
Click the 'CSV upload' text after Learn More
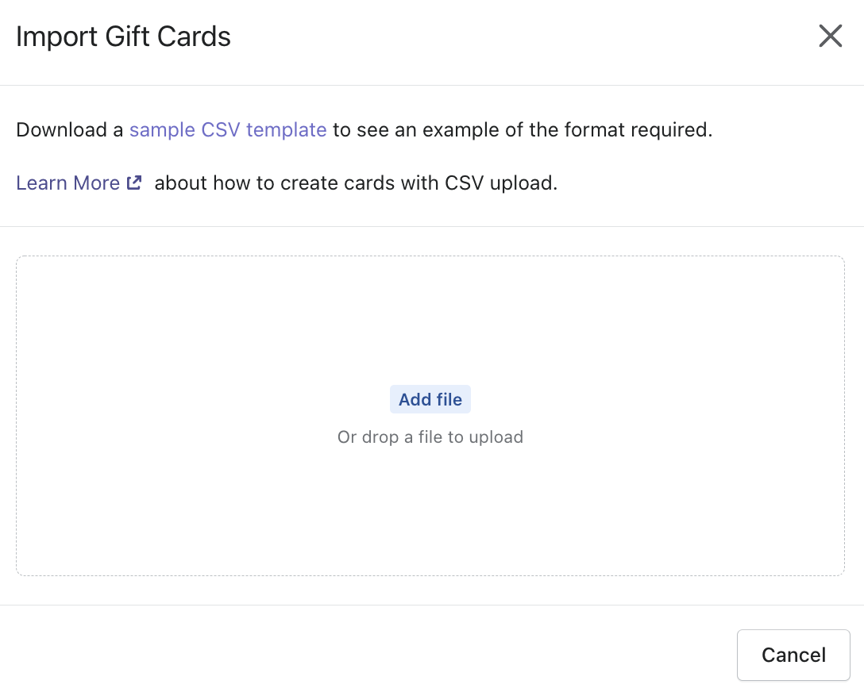point(500,183)
